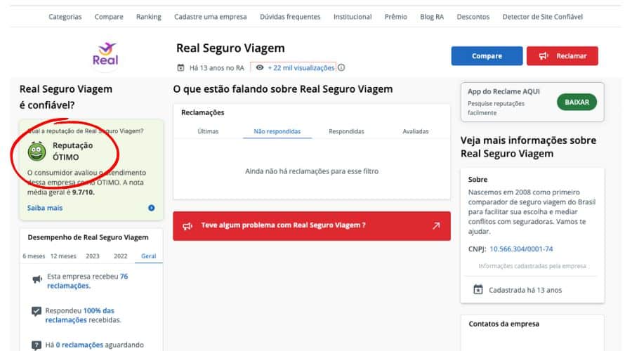The height and width of the screenshot is (351, 632).
Task: Open the Categorias menu
Action: [x=65, y=17]
